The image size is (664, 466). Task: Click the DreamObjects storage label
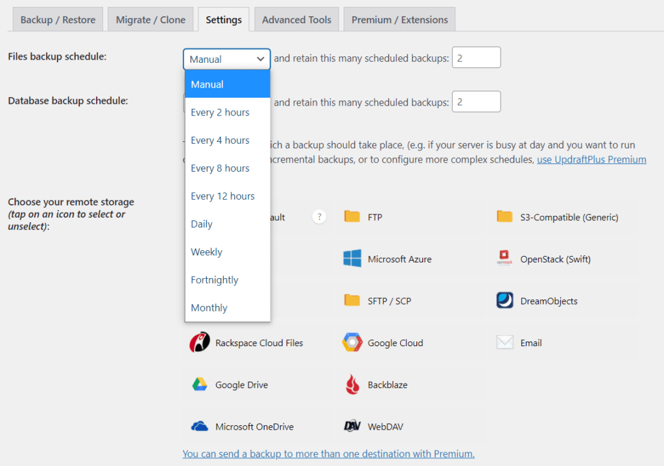coord(549,301)
